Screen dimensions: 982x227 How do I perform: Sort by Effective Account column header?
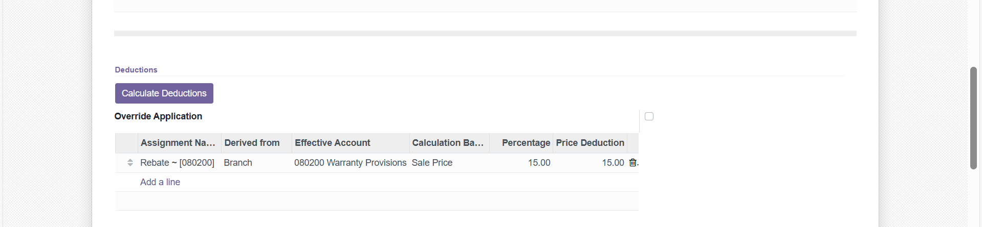(333, 143)
